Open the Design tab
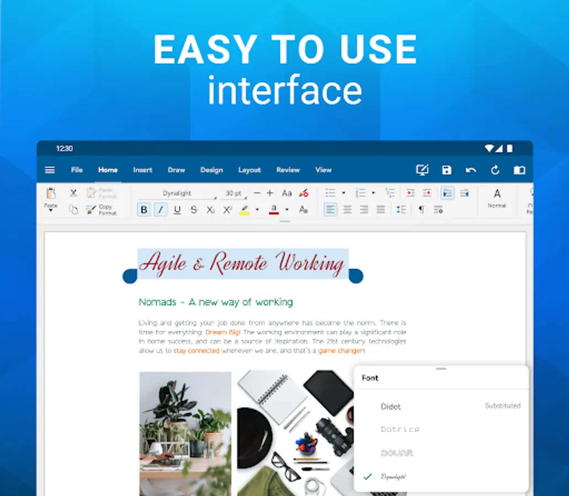 point(211,170)
